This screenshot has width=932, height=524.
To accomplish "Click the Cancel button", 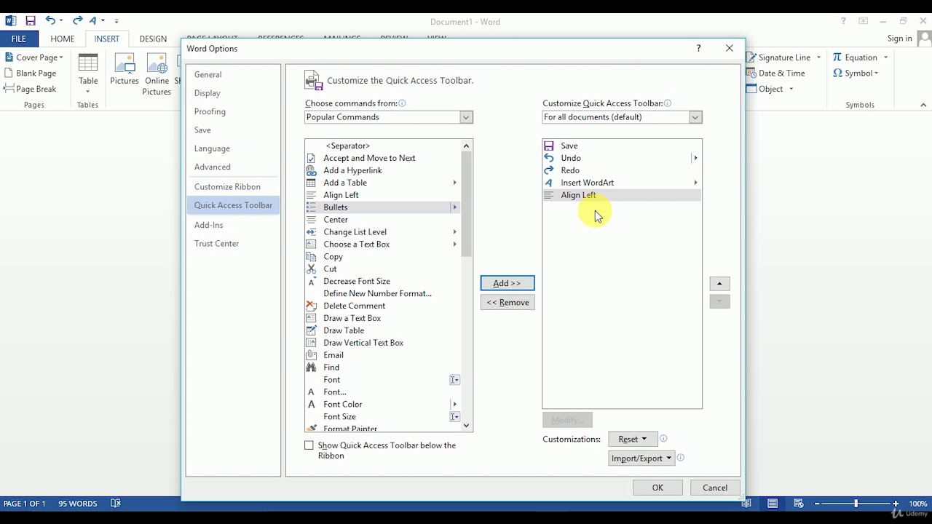I will 715,488.
